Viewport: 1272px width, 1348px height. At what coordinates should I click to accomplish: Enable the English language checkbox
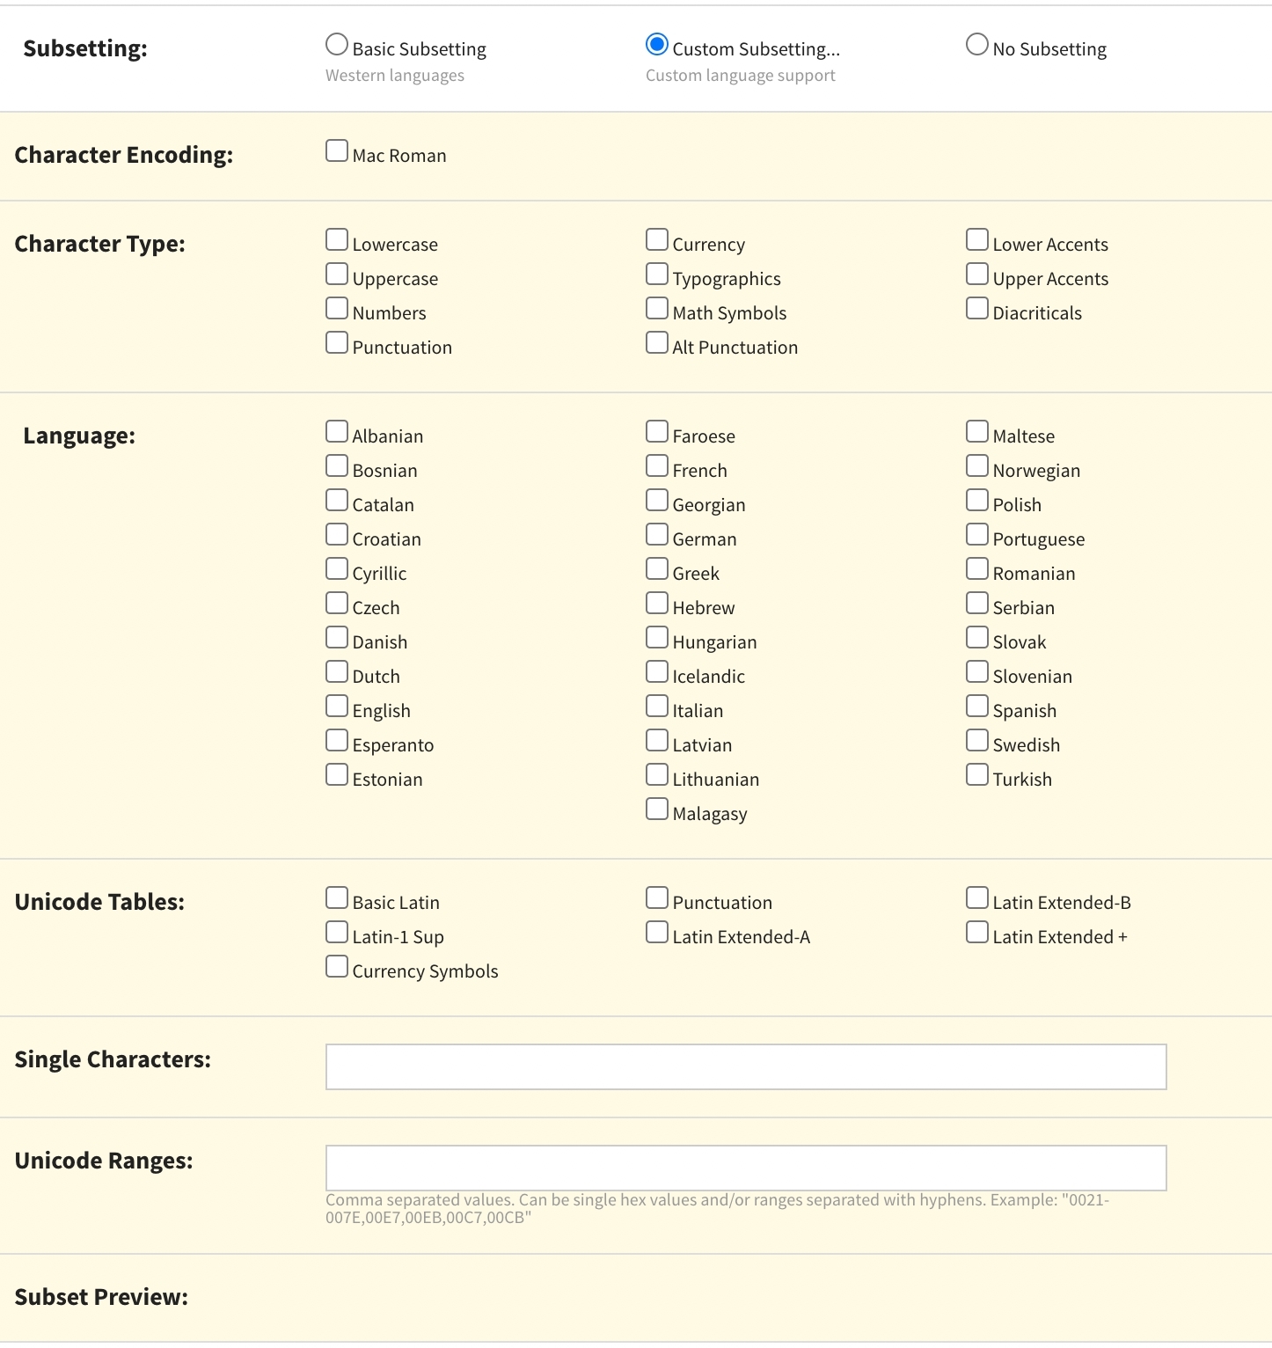pos(337,707)
